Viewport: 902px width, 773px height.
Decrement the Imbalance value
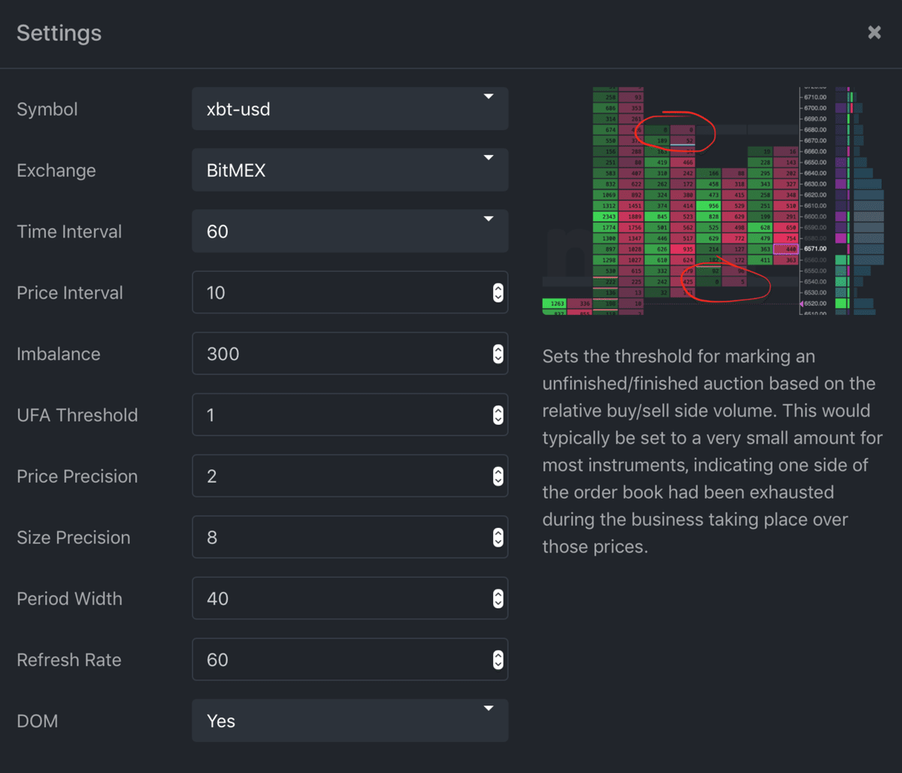point(498,358)
